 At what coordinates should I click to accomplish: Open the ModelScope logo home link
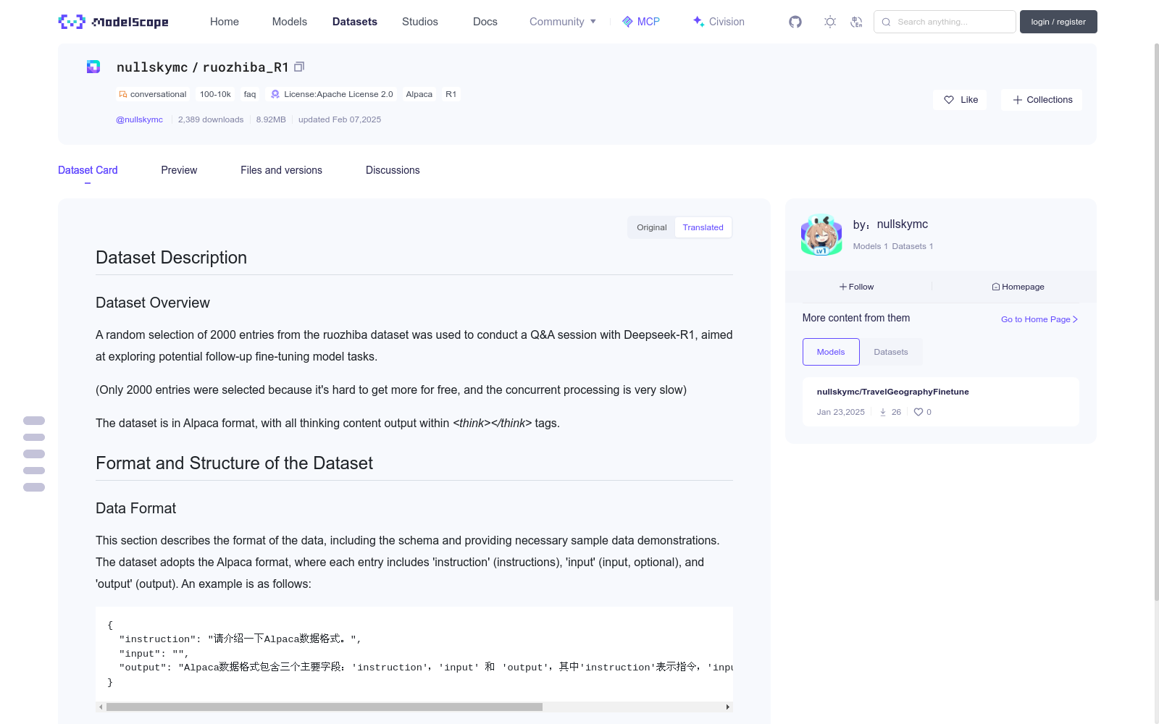coord(113,22)
